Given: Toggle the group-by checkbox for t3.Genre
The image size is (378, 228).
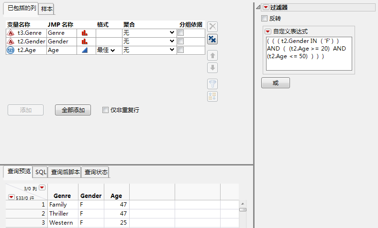Looking at the screenshot, I should tap(180, 33).
